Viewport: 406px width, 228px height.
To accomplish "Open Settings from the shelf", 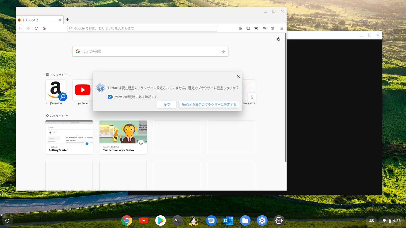I will tap(262, 221).
